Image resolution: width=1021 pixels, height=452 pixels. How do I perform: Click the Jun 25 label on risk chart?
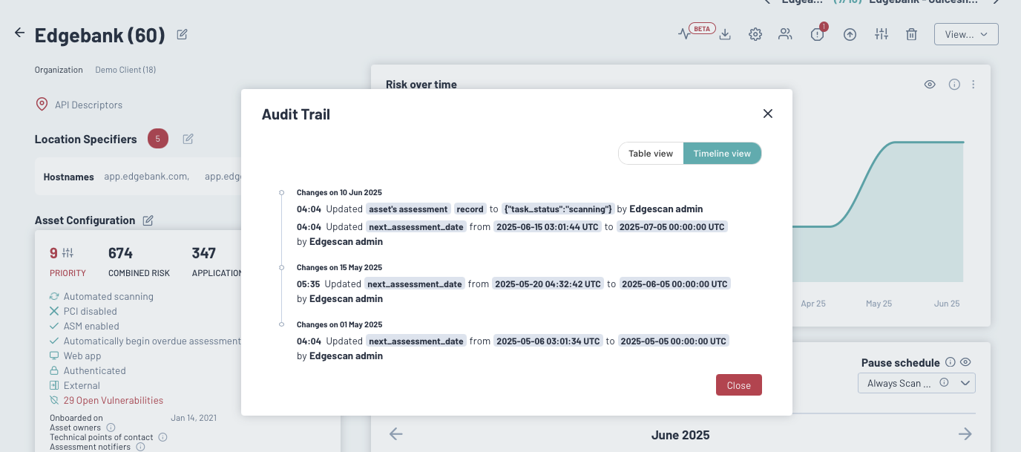click(x=946, y=304)
